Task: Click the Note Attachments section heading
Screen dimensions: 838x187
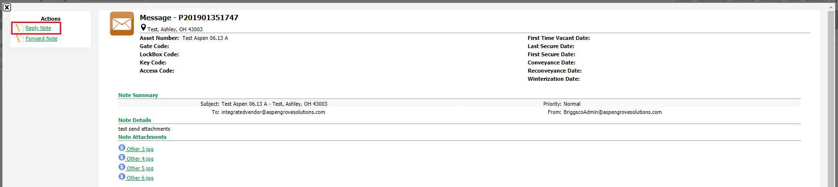Action: pyautogui.click(x=143, y=137)
